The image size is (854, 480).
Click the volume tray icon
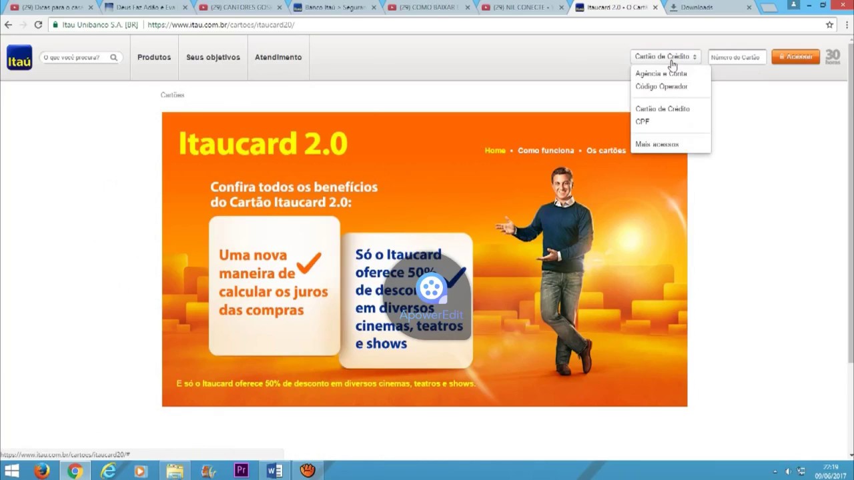(788, 471)
